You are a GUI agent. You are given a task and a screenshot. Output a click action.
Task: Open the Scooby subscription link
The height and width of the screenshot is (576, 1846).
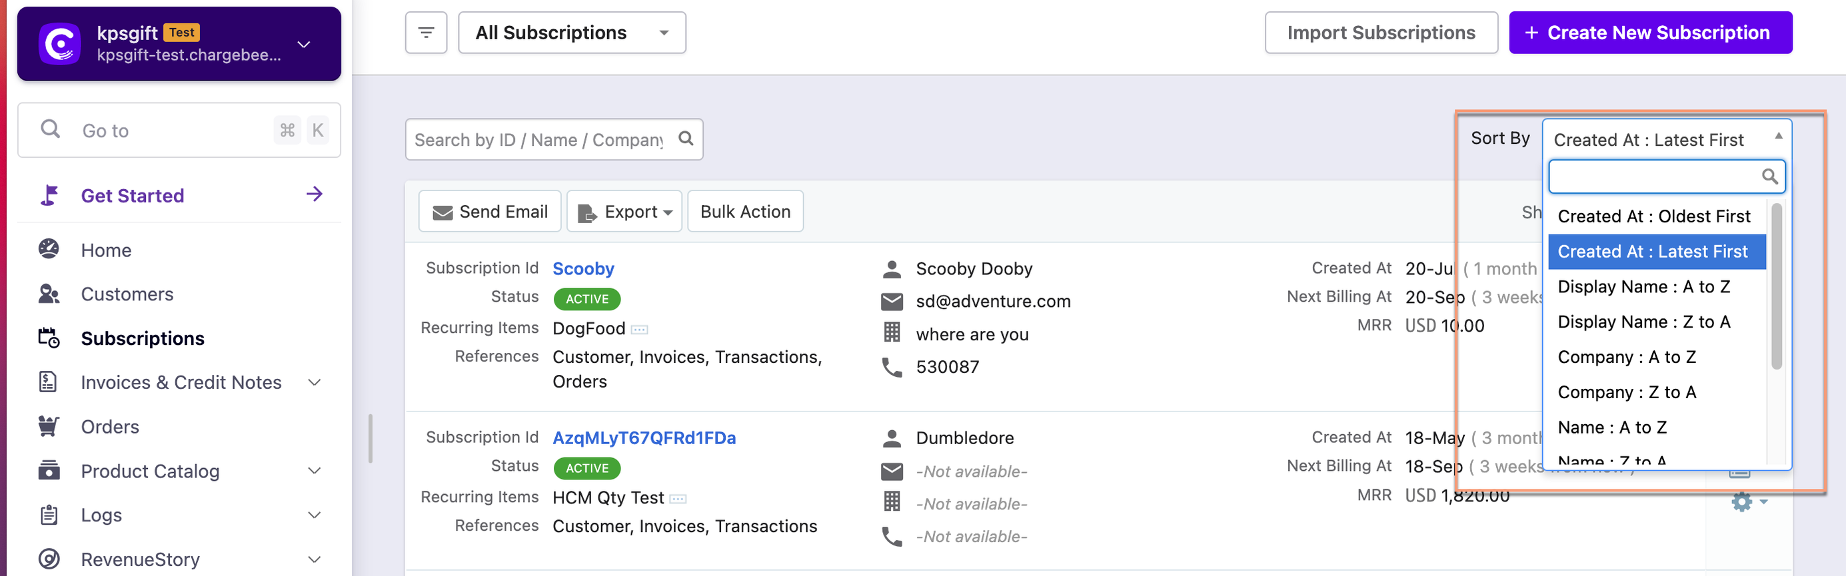click(x=582, y=268)
